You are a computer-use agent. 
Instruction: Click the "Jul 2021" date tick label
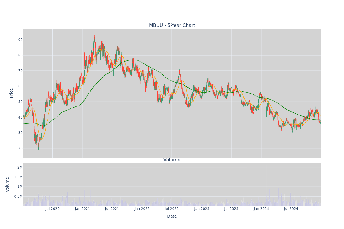(x=112, y=209)
